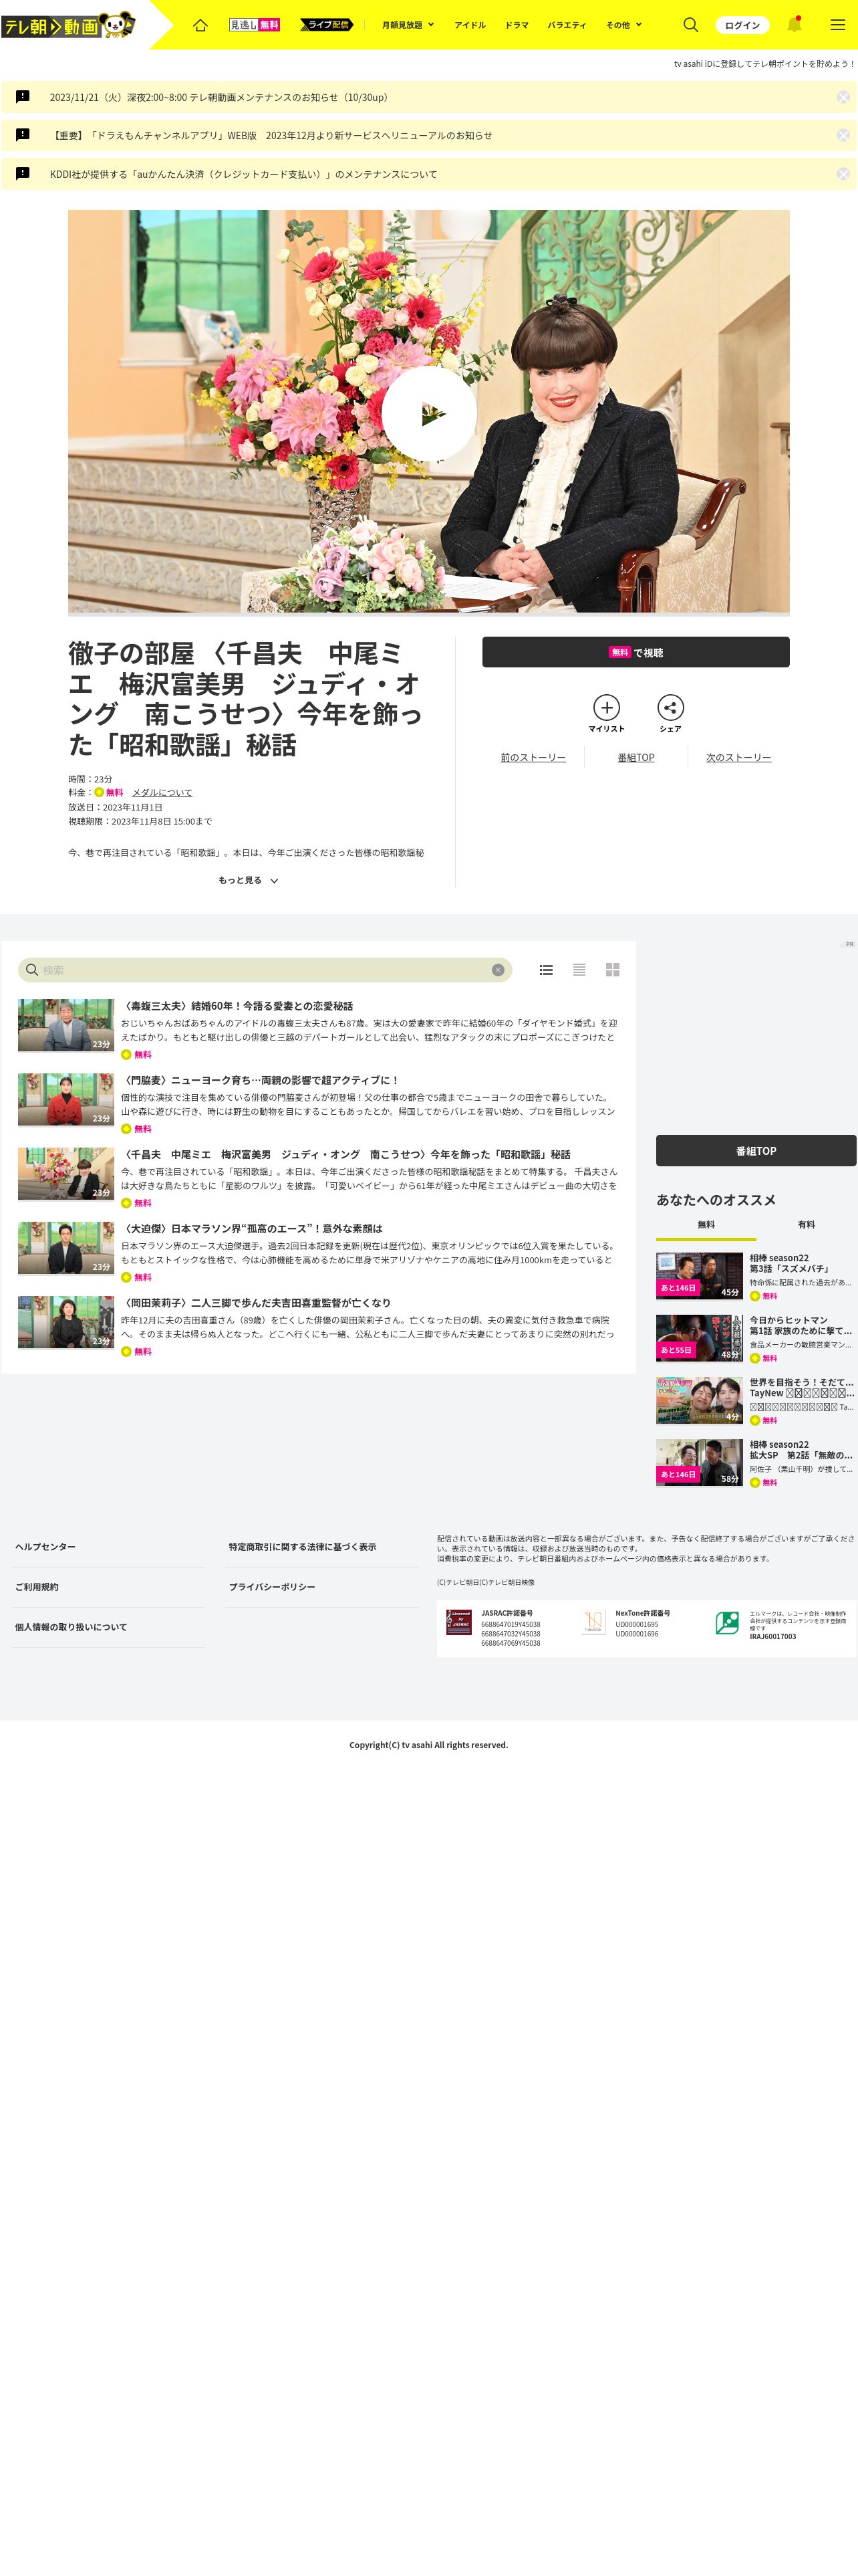The image size is (858, 2576).
Task: Share this episode via シェア icon
Action: pos(670,713)
